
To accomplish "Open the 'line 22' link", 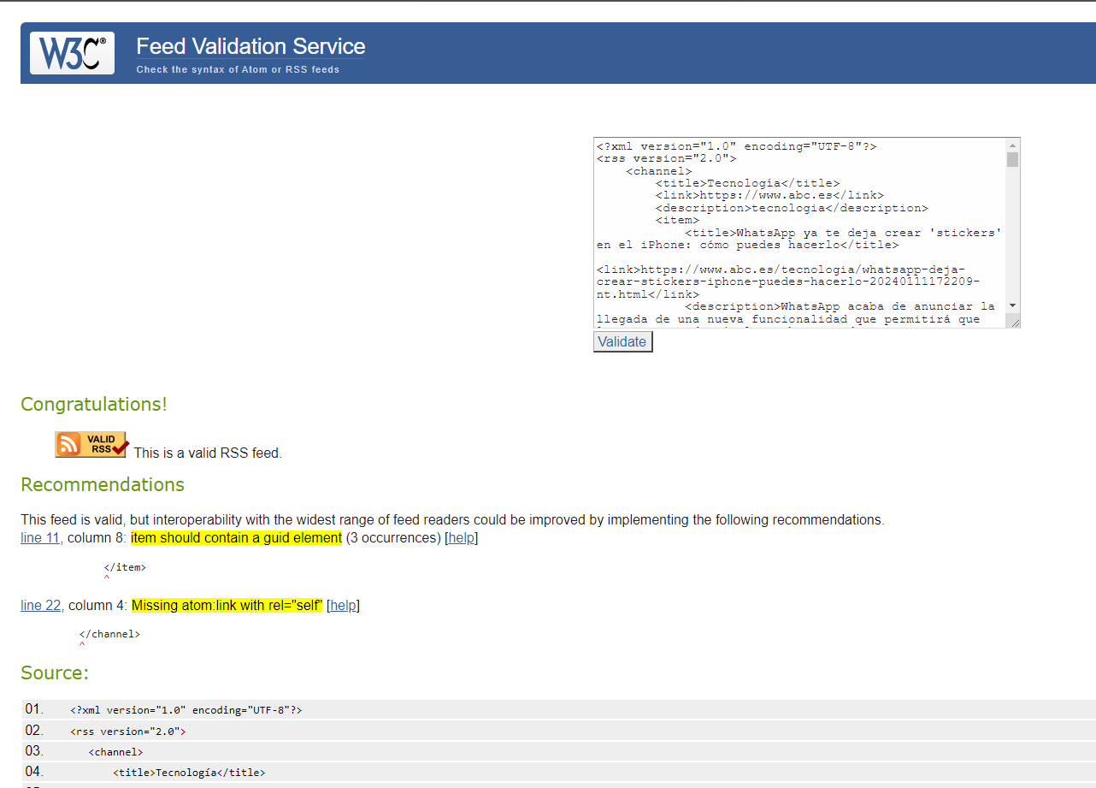I will pos(40,606).
